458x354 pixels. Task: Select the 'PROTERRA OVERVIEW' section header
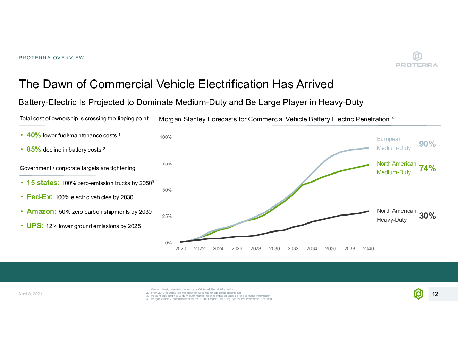pyautogui.click(x=51, y=58)
